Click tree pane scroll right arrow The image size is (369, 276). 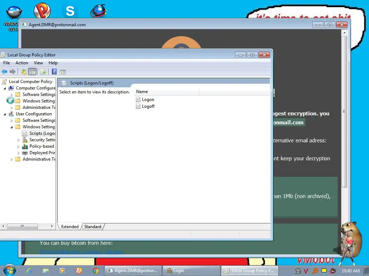52,226
